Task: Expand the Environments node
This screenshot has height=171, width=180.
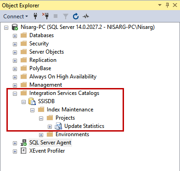Action: click(41, 135)
